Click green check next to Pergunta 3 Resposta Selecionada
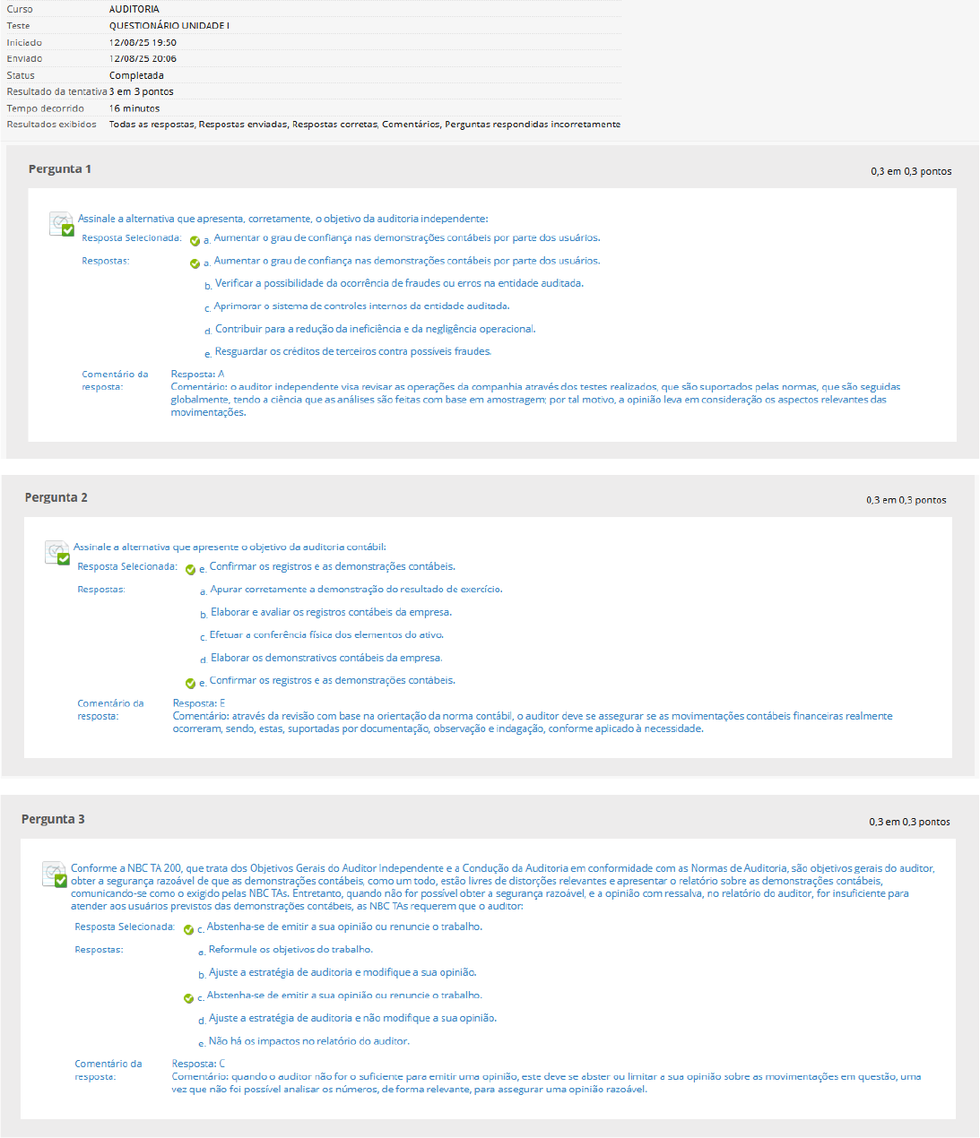Image resolution: width=980 pixels, height=1138 pixels. pyautogui.click(x=188, y=929)
